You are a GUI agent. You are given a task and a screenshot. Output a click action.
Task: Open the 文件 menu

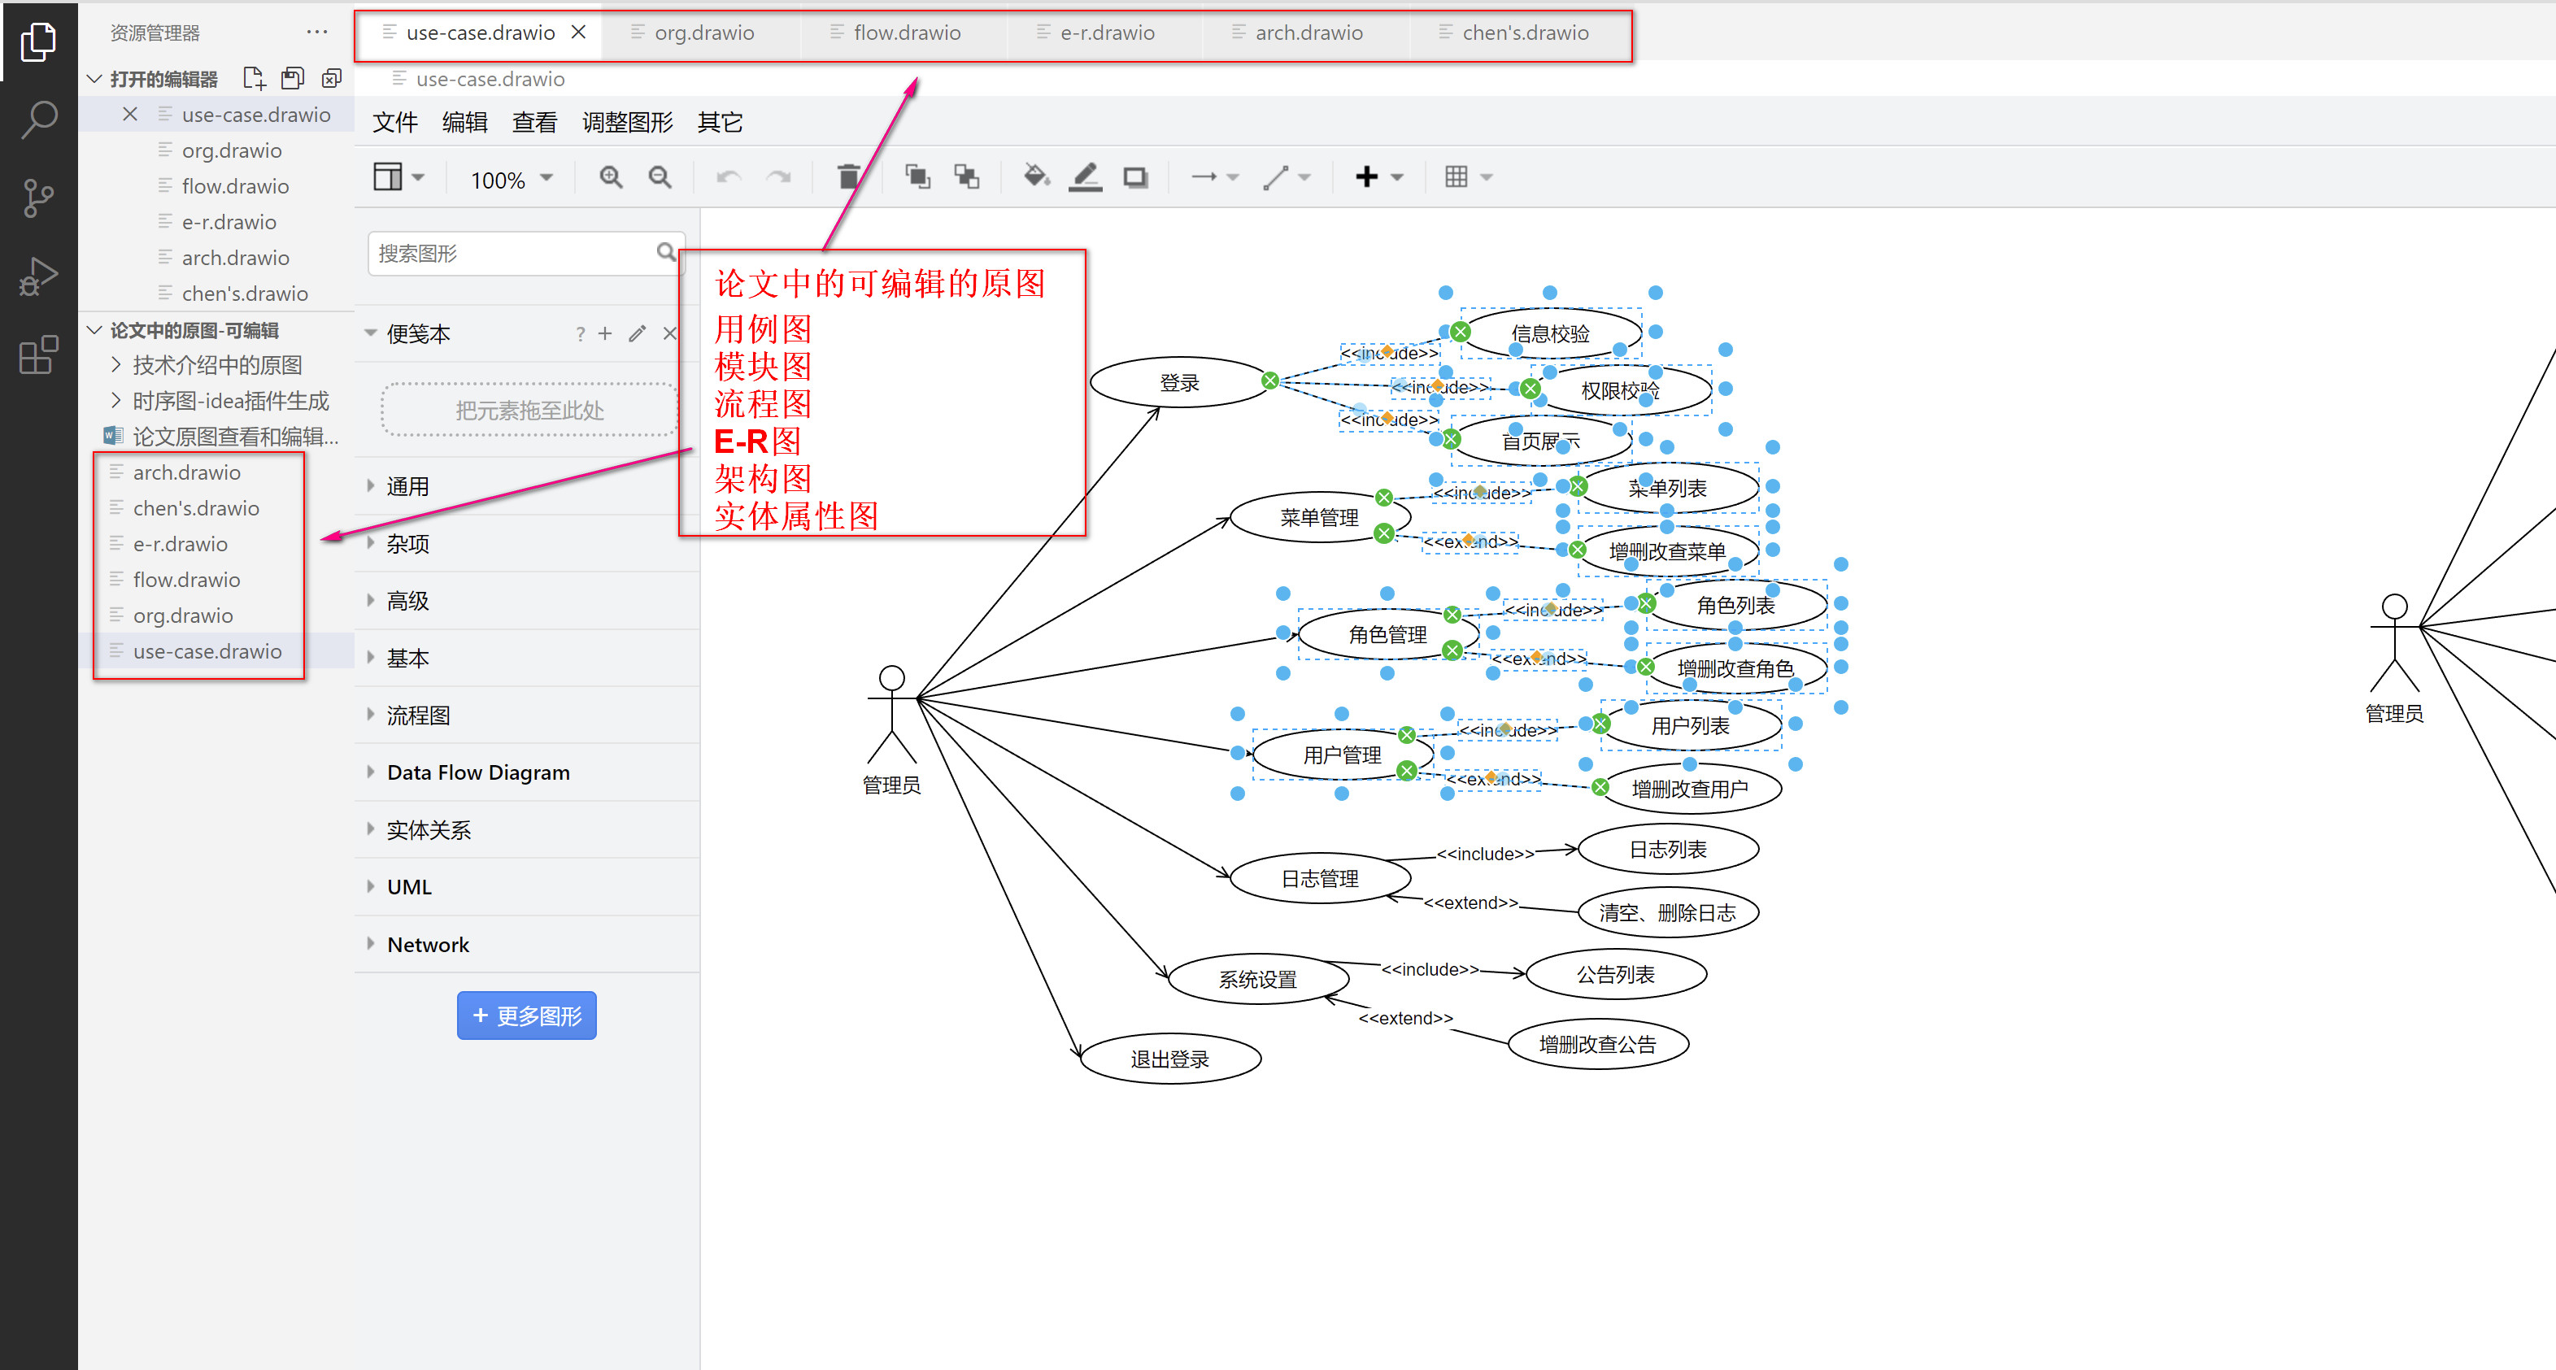394,121
